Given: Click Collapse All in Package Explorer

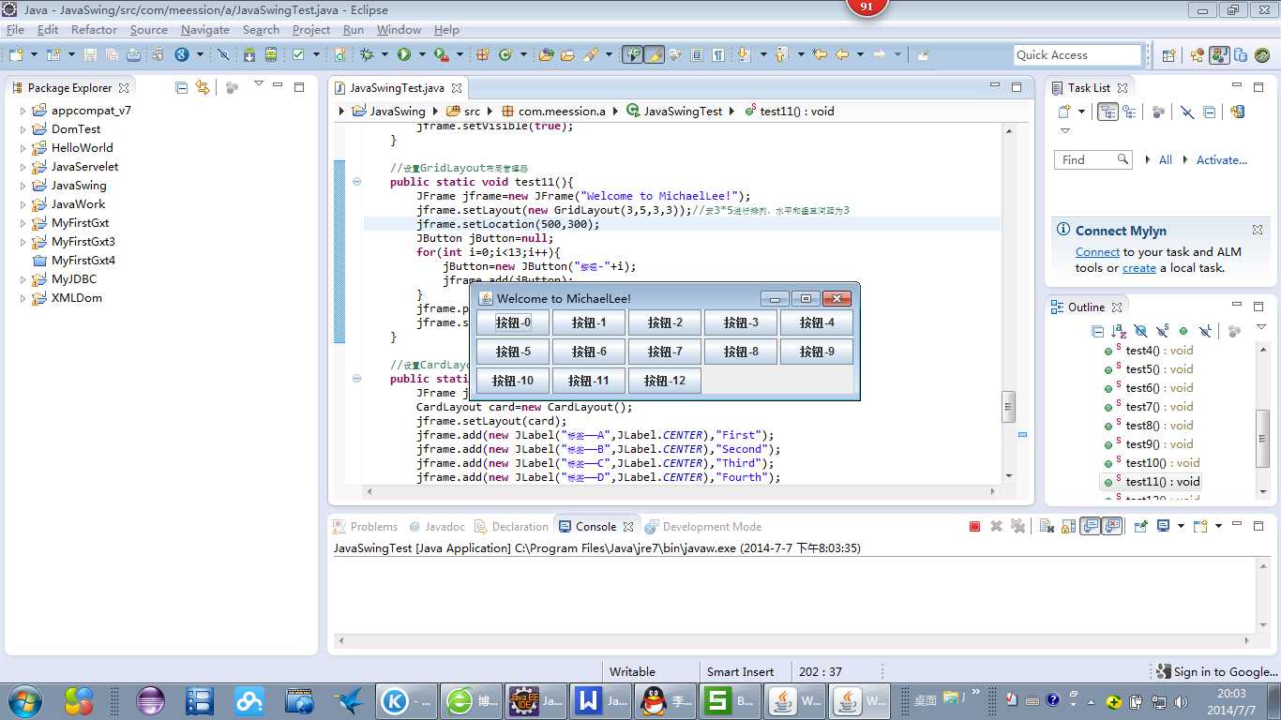Looking at the screenshot, I should [181, 87].
